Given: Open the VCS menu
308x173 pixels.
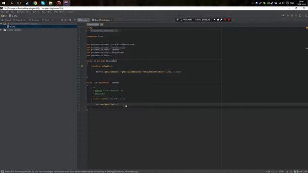Looking at the screenshot, I should point(56,12).
